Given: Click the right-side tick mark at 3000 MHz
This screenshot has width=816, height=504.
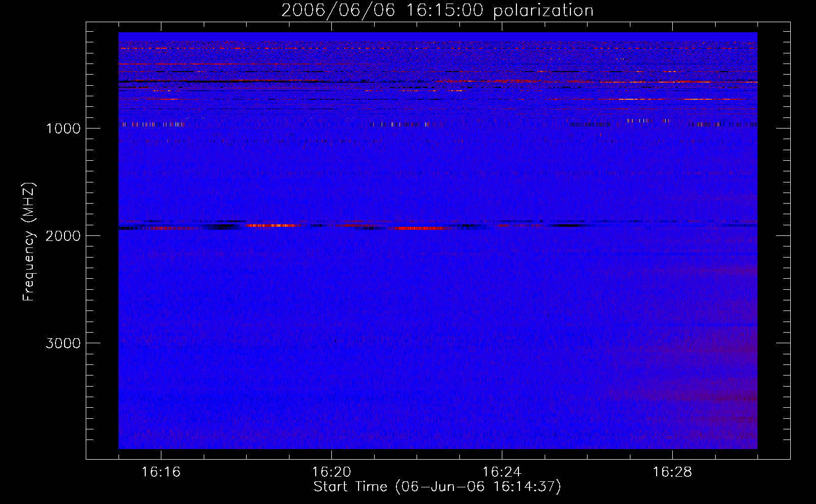Looking at the screenshot, I should (x=783, y=343).
